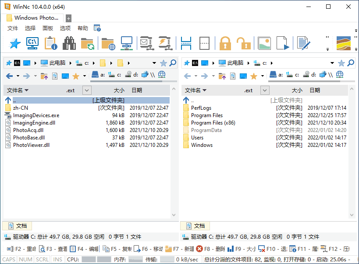Sort right panel by 日期 column header
359x264 pixels.
coord(315,90)
